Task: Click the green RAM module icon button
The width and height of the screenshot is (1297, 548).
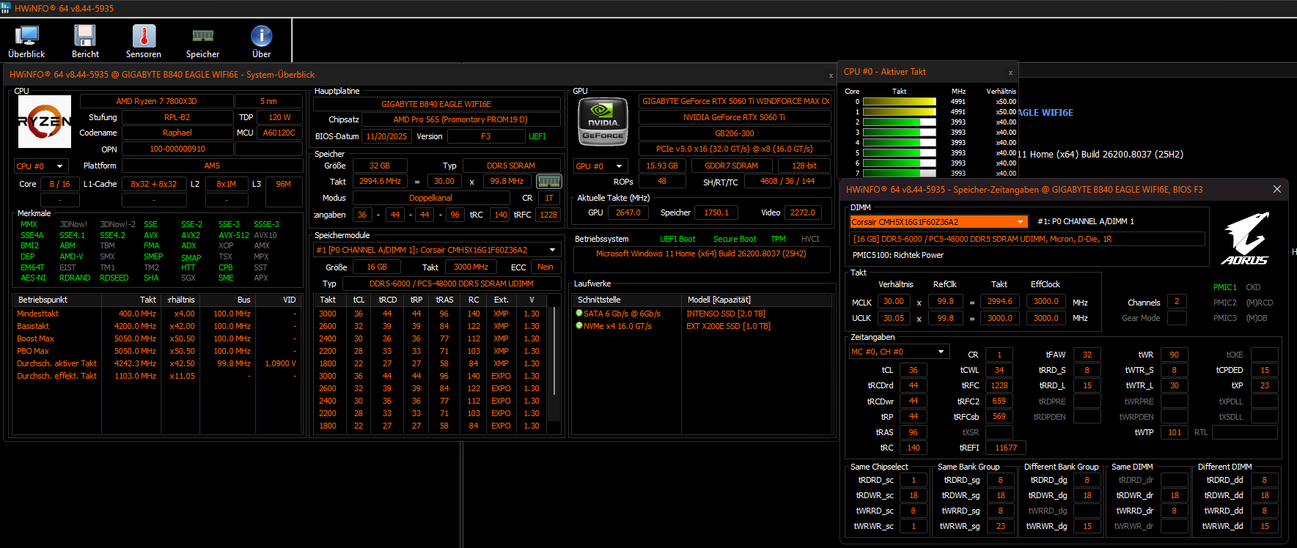Action: [x=549, y=181]
